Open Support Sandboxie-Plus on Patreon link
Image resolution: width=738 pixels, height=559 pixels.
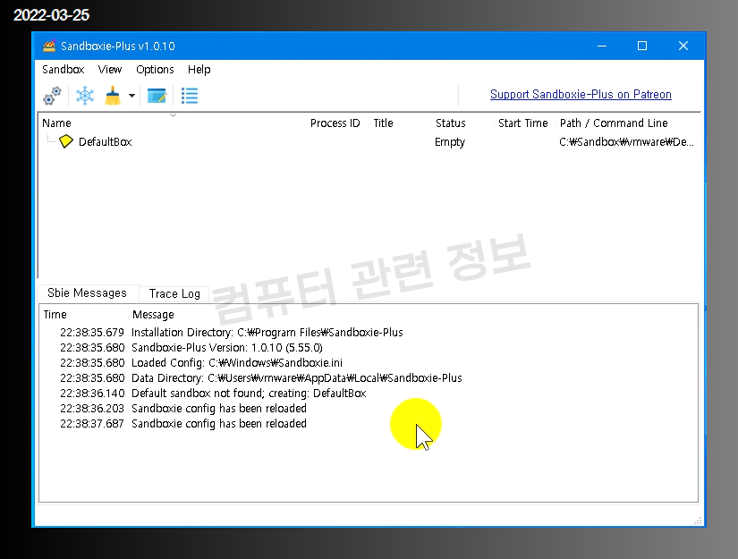tap(581, 94)
